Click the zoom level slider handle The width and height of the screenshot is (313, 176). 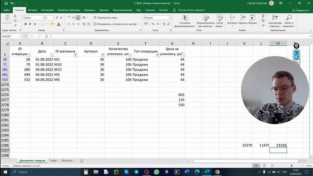click(291, 166)
